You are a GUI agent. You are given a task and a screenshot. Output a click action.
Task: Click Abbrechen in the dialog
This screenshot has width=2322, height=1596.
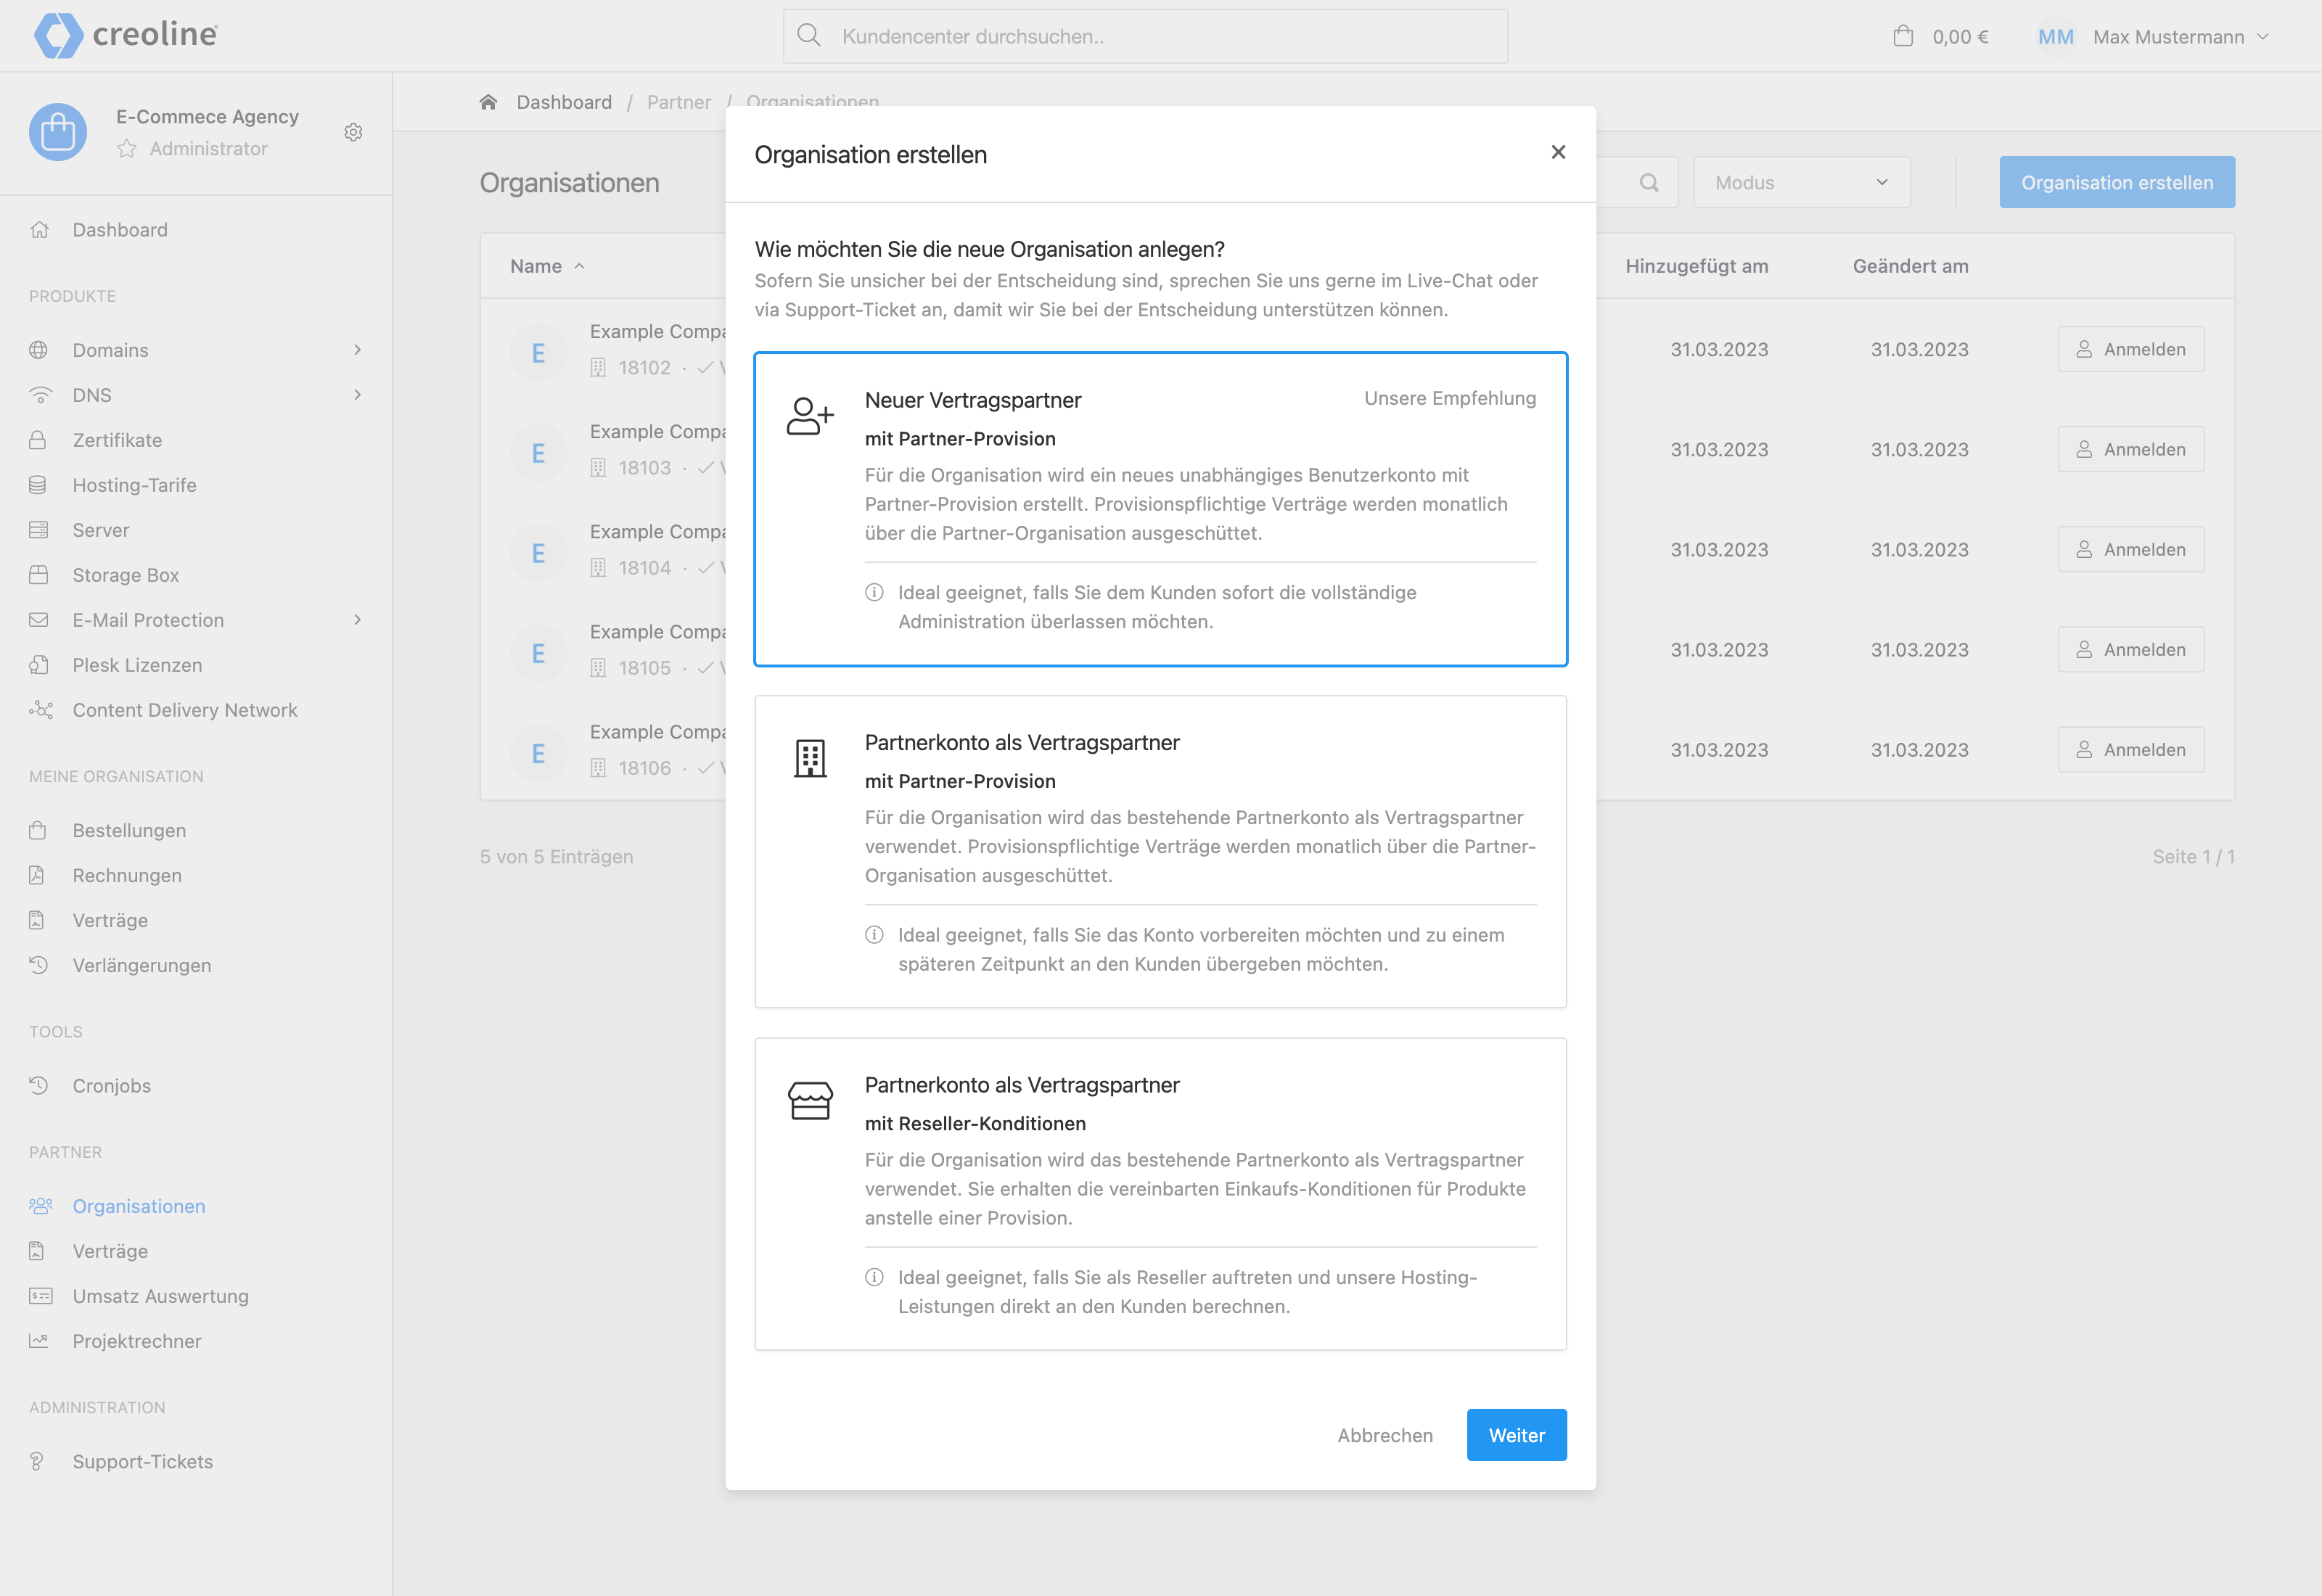[x=1385, y=1435]
